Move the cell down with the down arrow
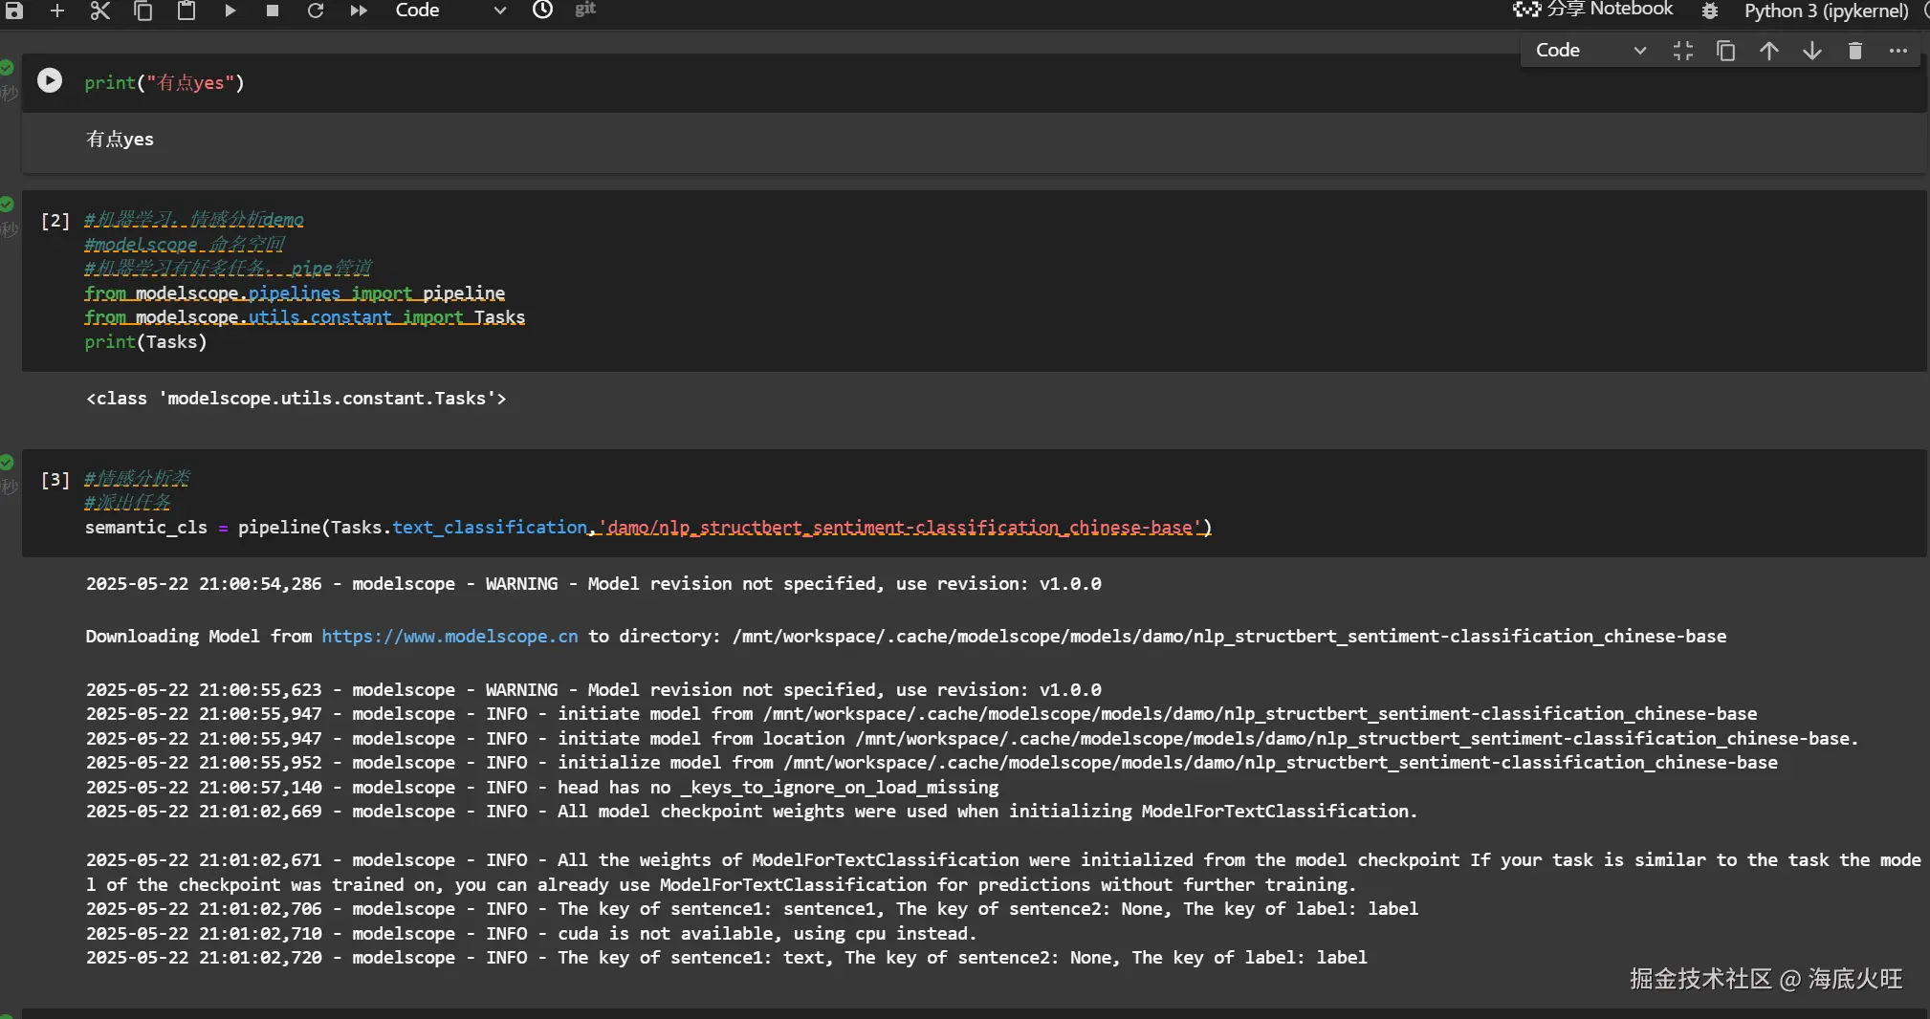Image resolution: width=1930 pixels, height=1019 pixels. click(1812, 51)
